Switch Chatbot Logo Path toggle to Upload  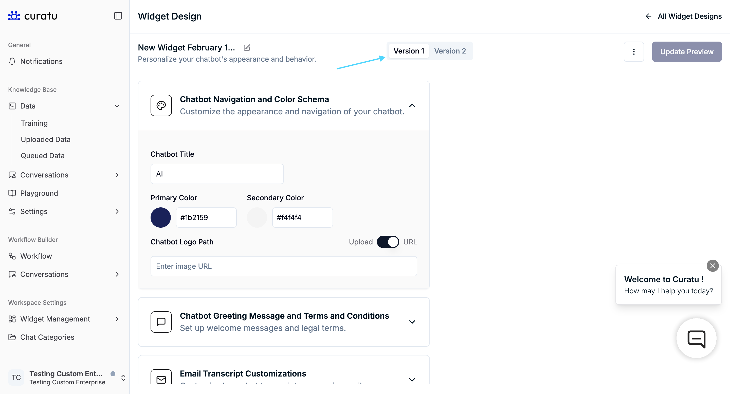pyautogui.click(x=388, y=242)
